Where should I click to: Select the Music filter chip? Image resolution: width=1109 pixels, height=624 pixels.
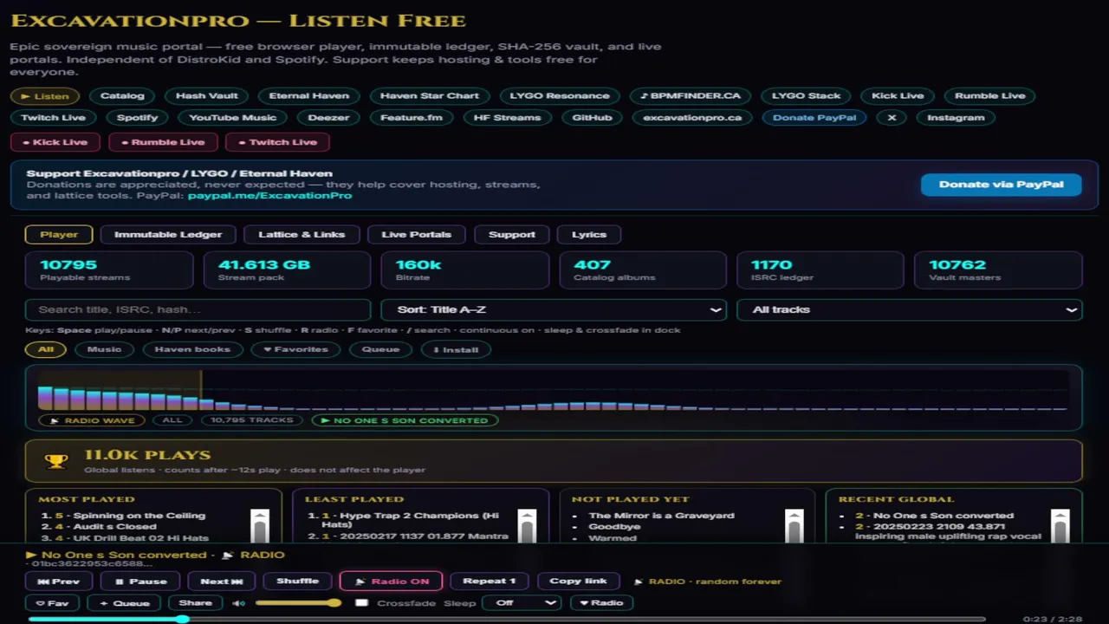104,349
